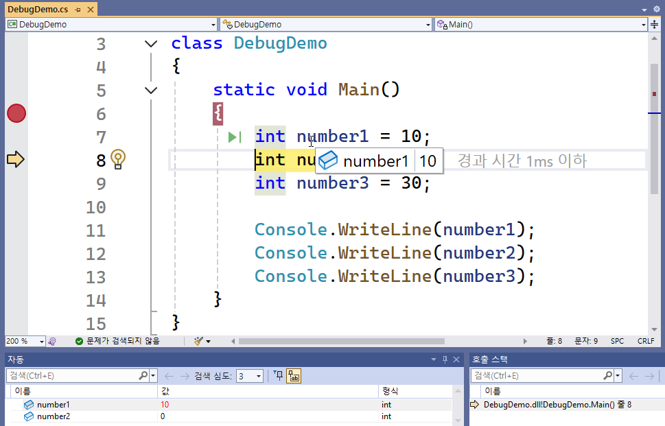Click DebugDemo.Main() call stack entry
Image resolution: width=665 pixels, height=426 pixels.
tap(557, 405)
